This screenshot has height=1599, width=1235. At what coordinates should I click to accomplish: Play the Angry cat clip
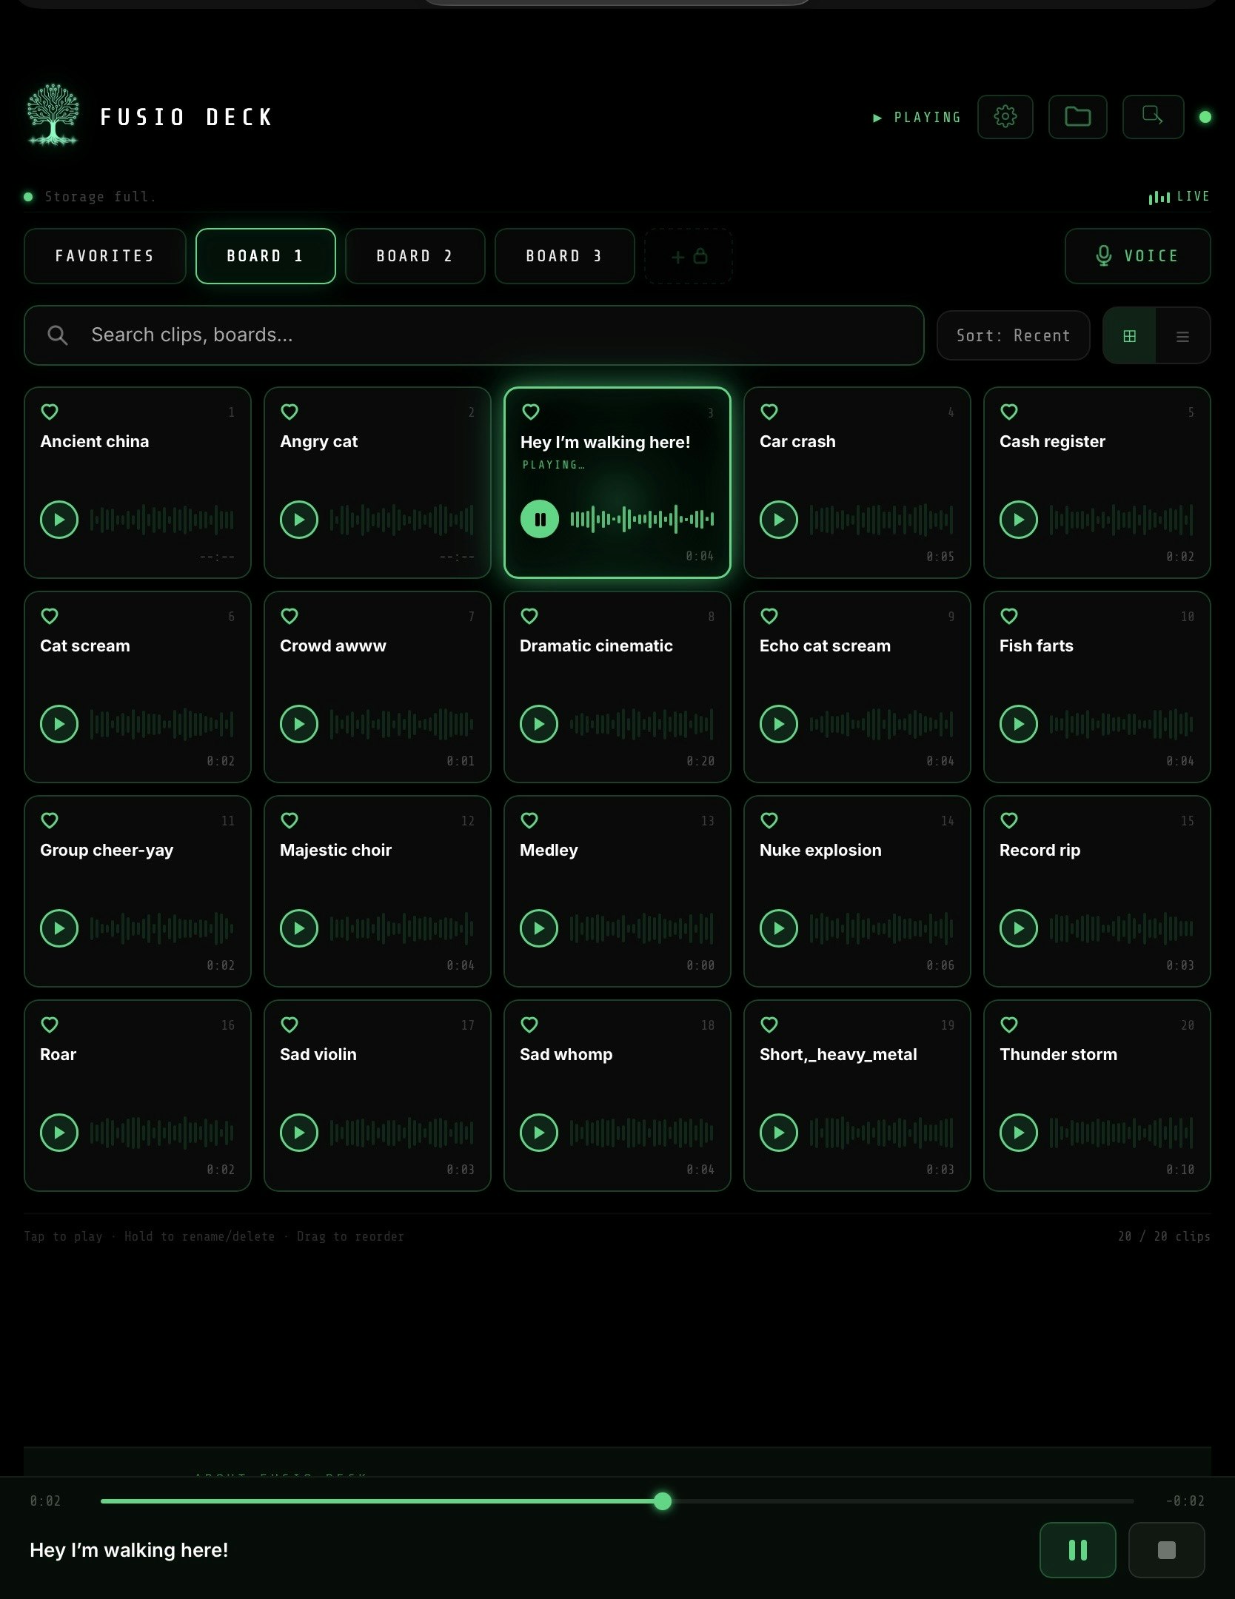pos(299,520)
